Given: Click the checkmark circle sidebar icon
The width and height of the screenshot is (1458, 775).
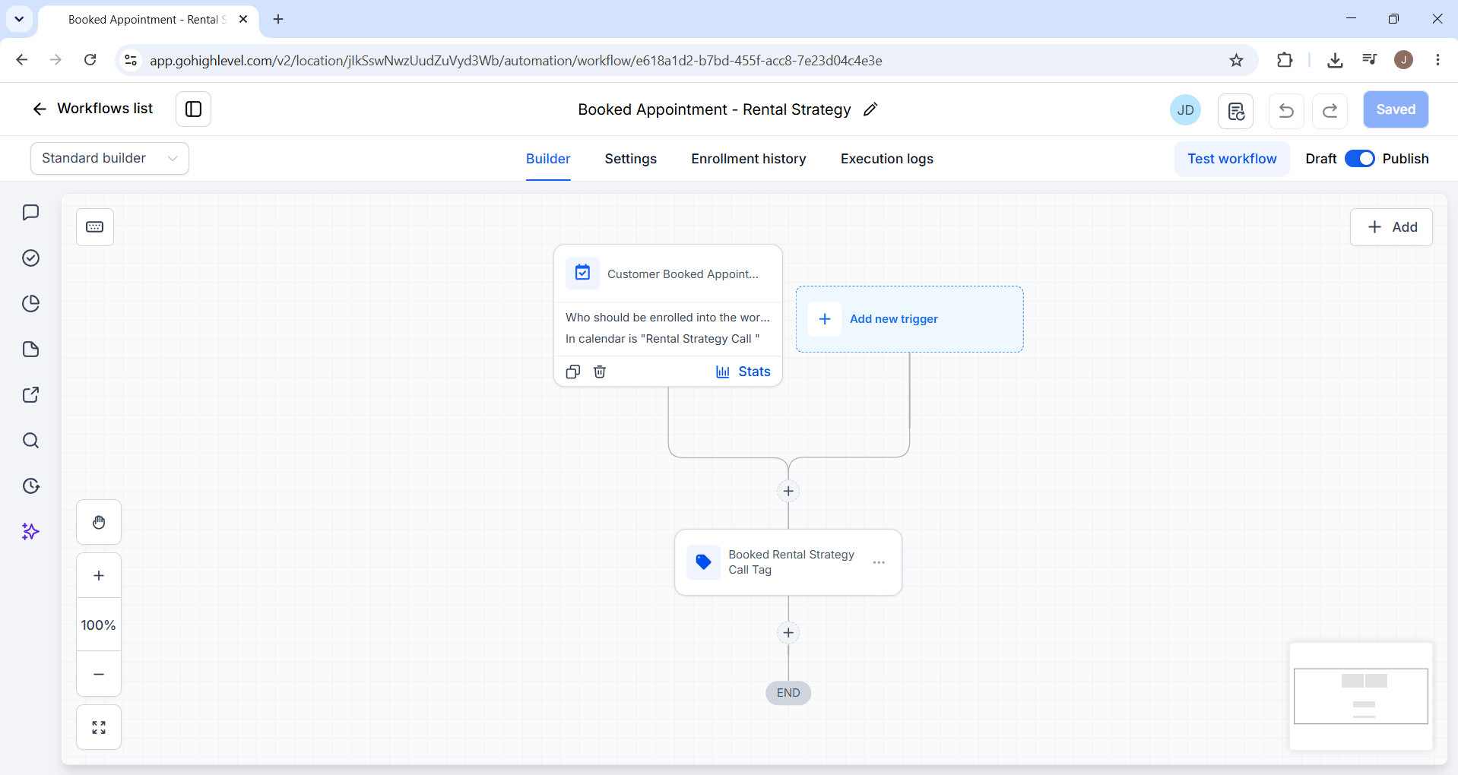Looking at the screenshot, I should [x=30, y=258].
